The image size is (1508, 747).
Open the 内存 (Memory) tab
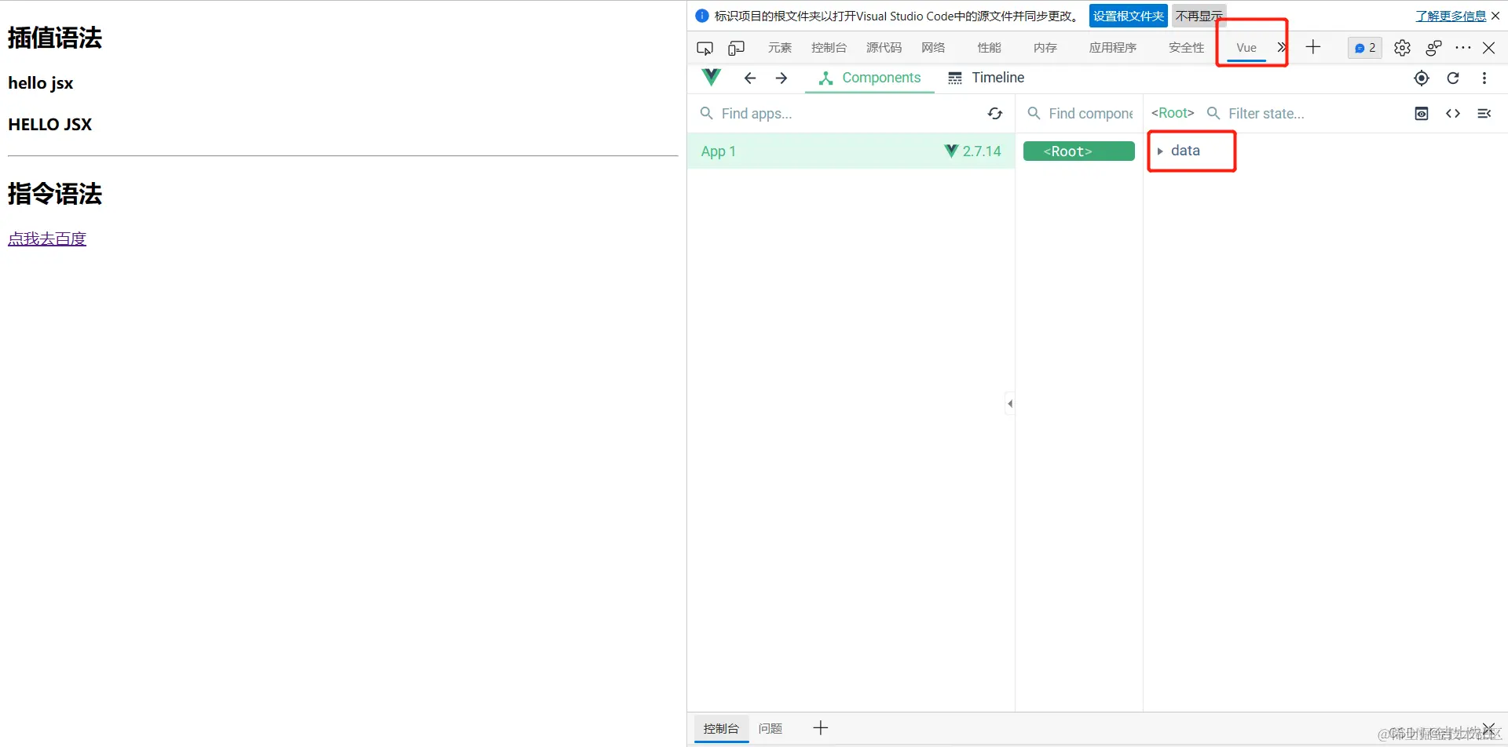click(1045, 48)
